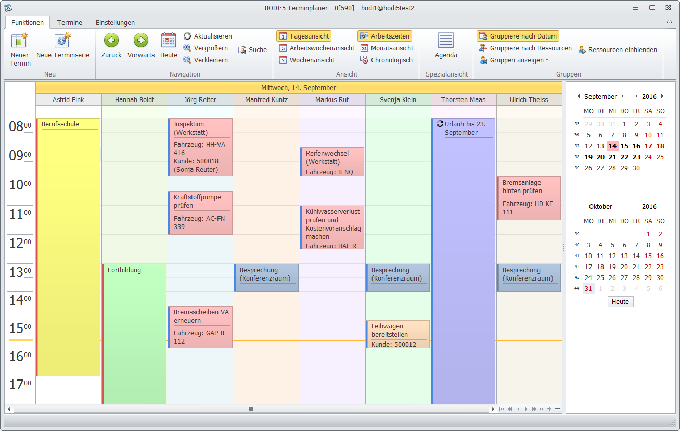Refresh with the Aktualisieren icon
This screenshot has width=680, height=431.
187,36
